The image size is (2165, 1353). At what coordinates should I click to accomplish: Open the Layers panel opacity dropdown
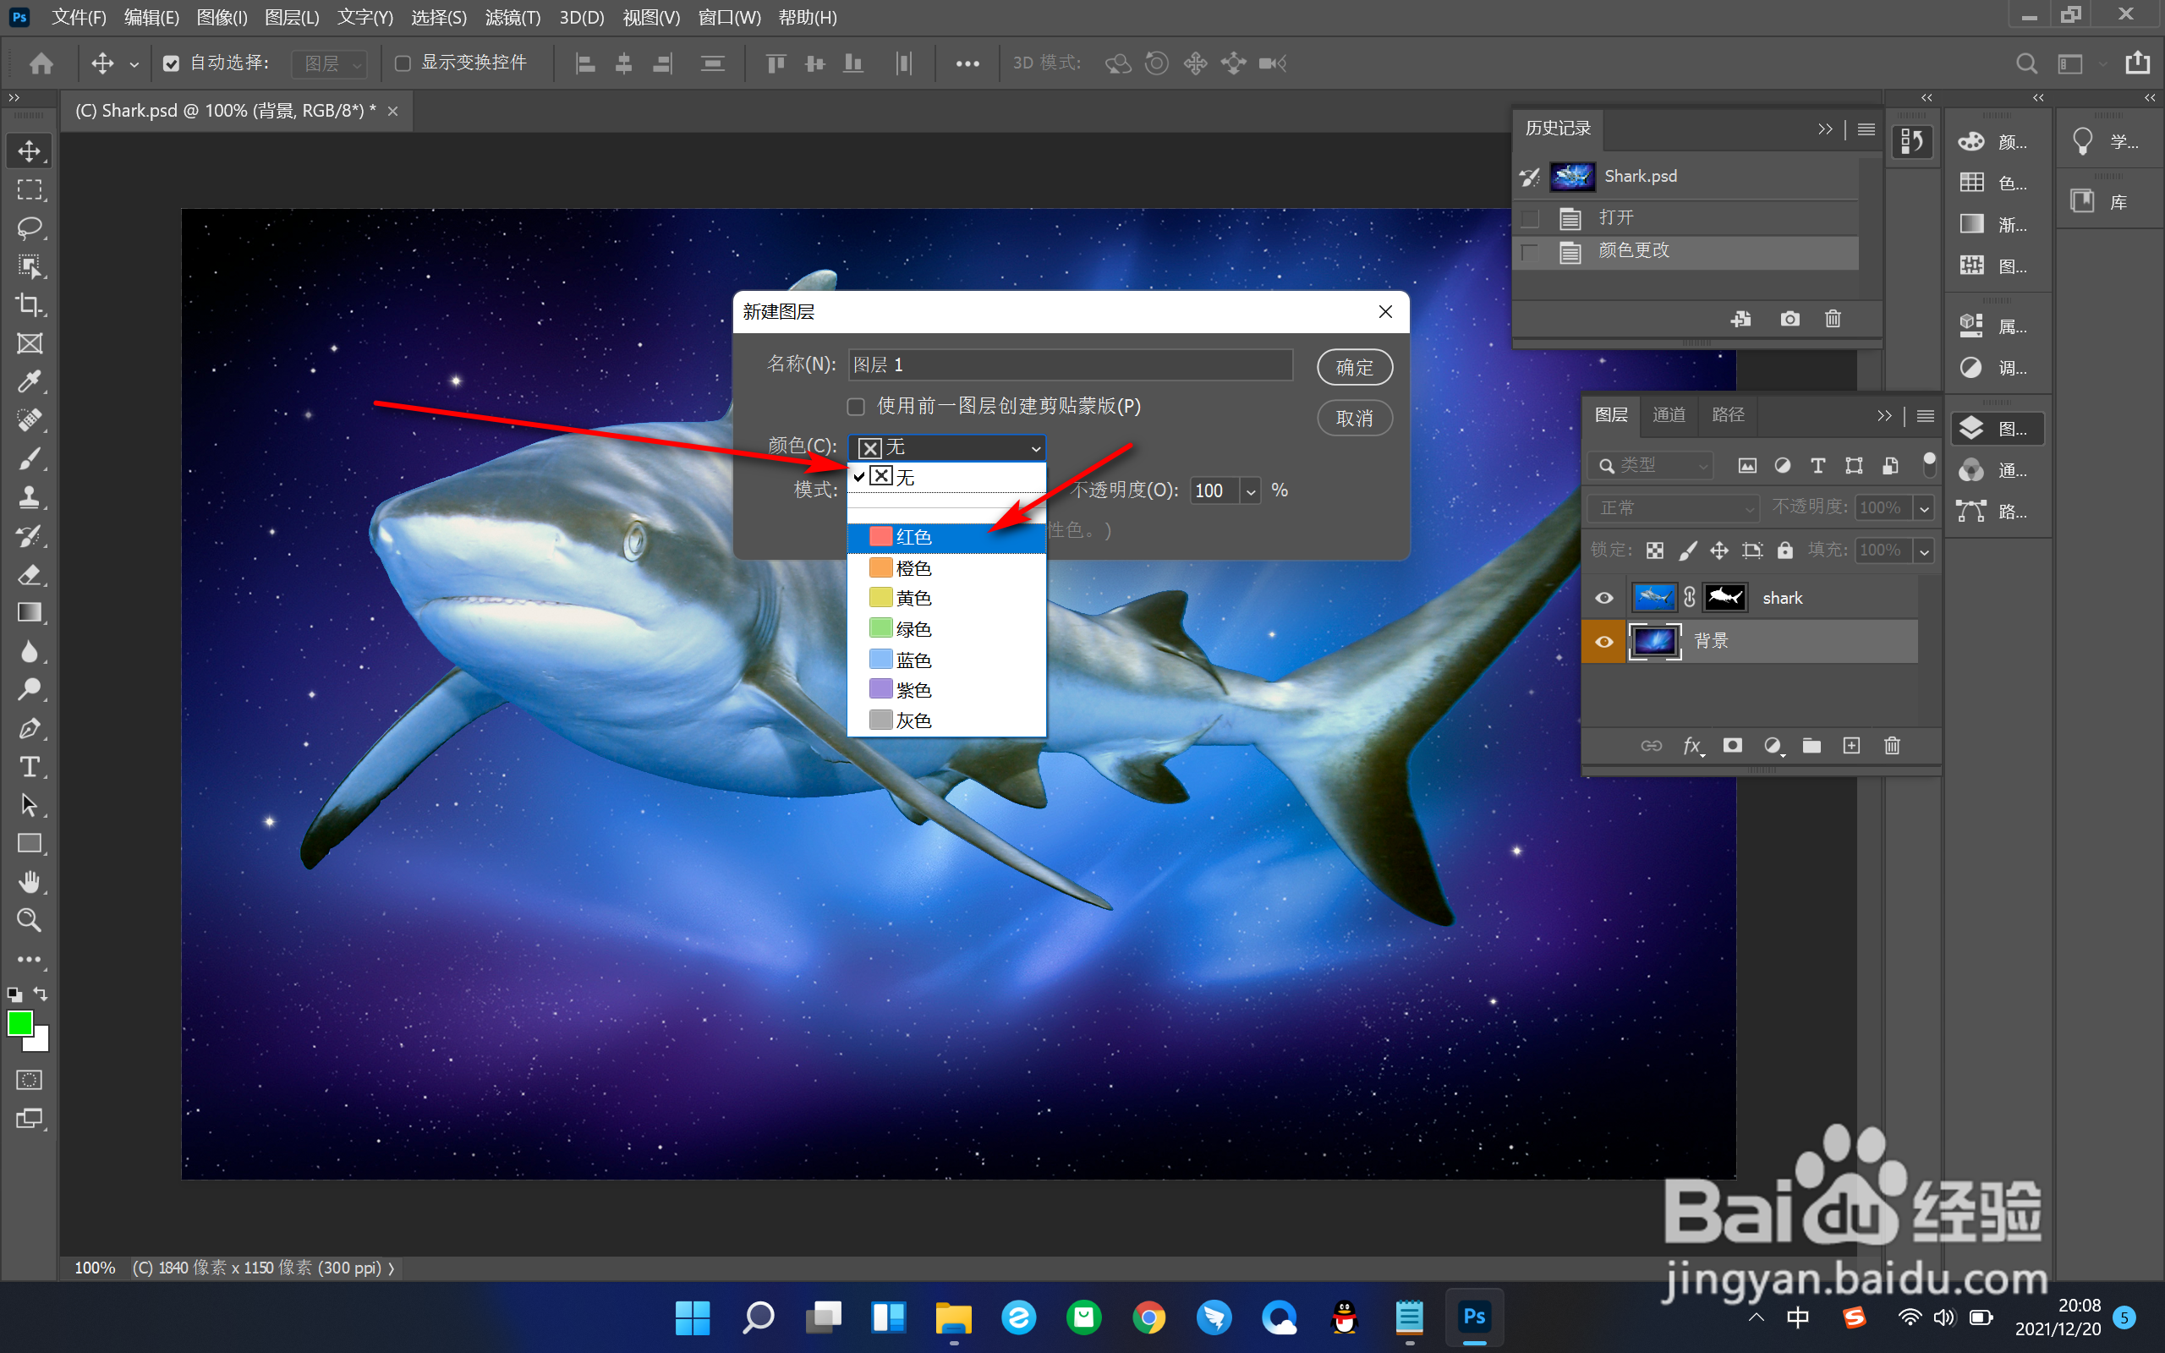[1923, 507]
